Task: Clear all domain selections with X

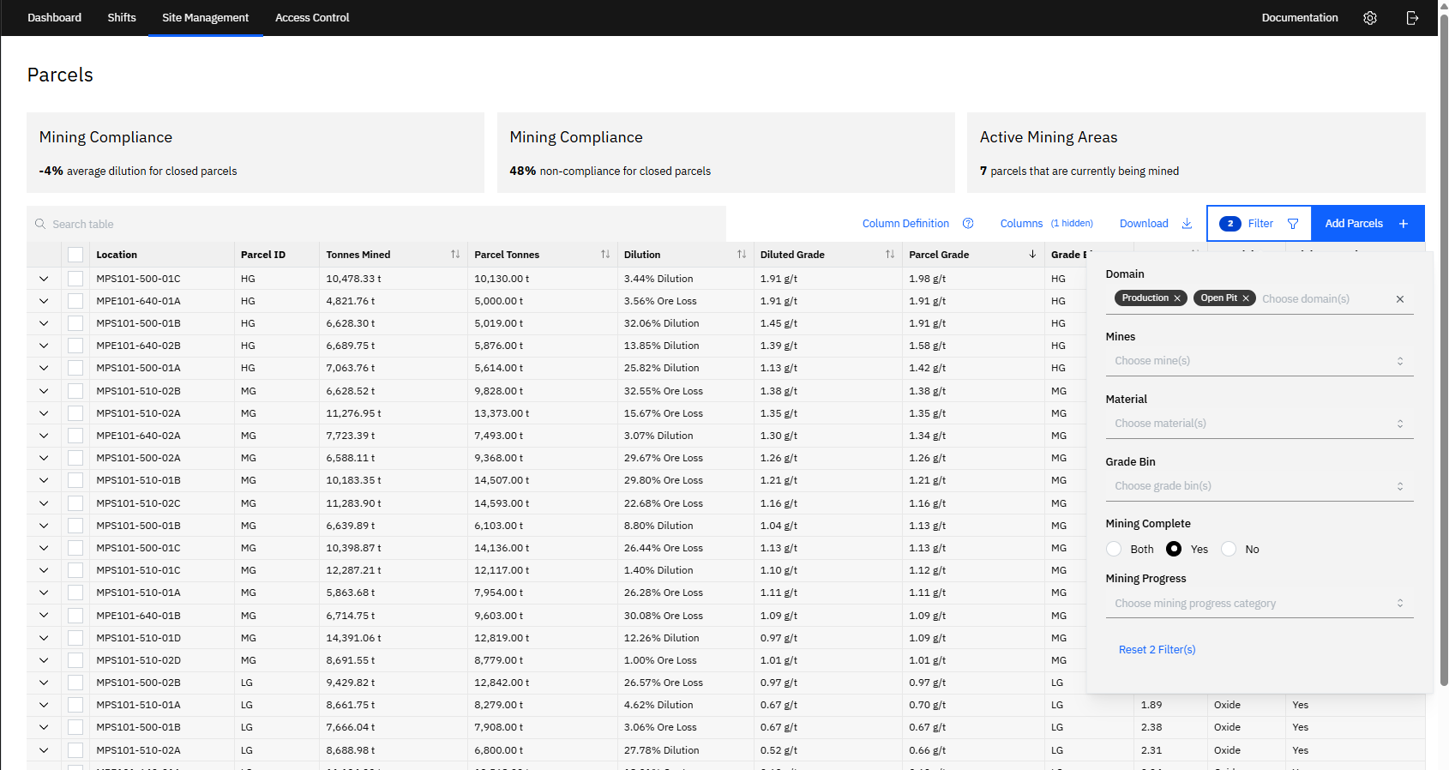Action: (x=1400, y=299)
